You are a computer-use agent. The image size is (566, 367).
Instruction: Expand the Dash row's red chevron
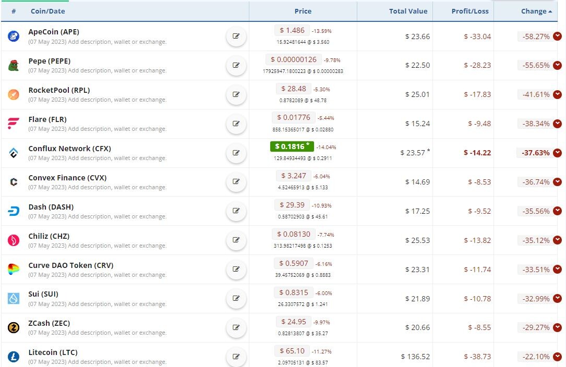point(557,211)
